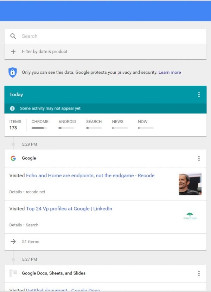
Task: Open three-dot menu for Google entry
Action: click(199, 158)
